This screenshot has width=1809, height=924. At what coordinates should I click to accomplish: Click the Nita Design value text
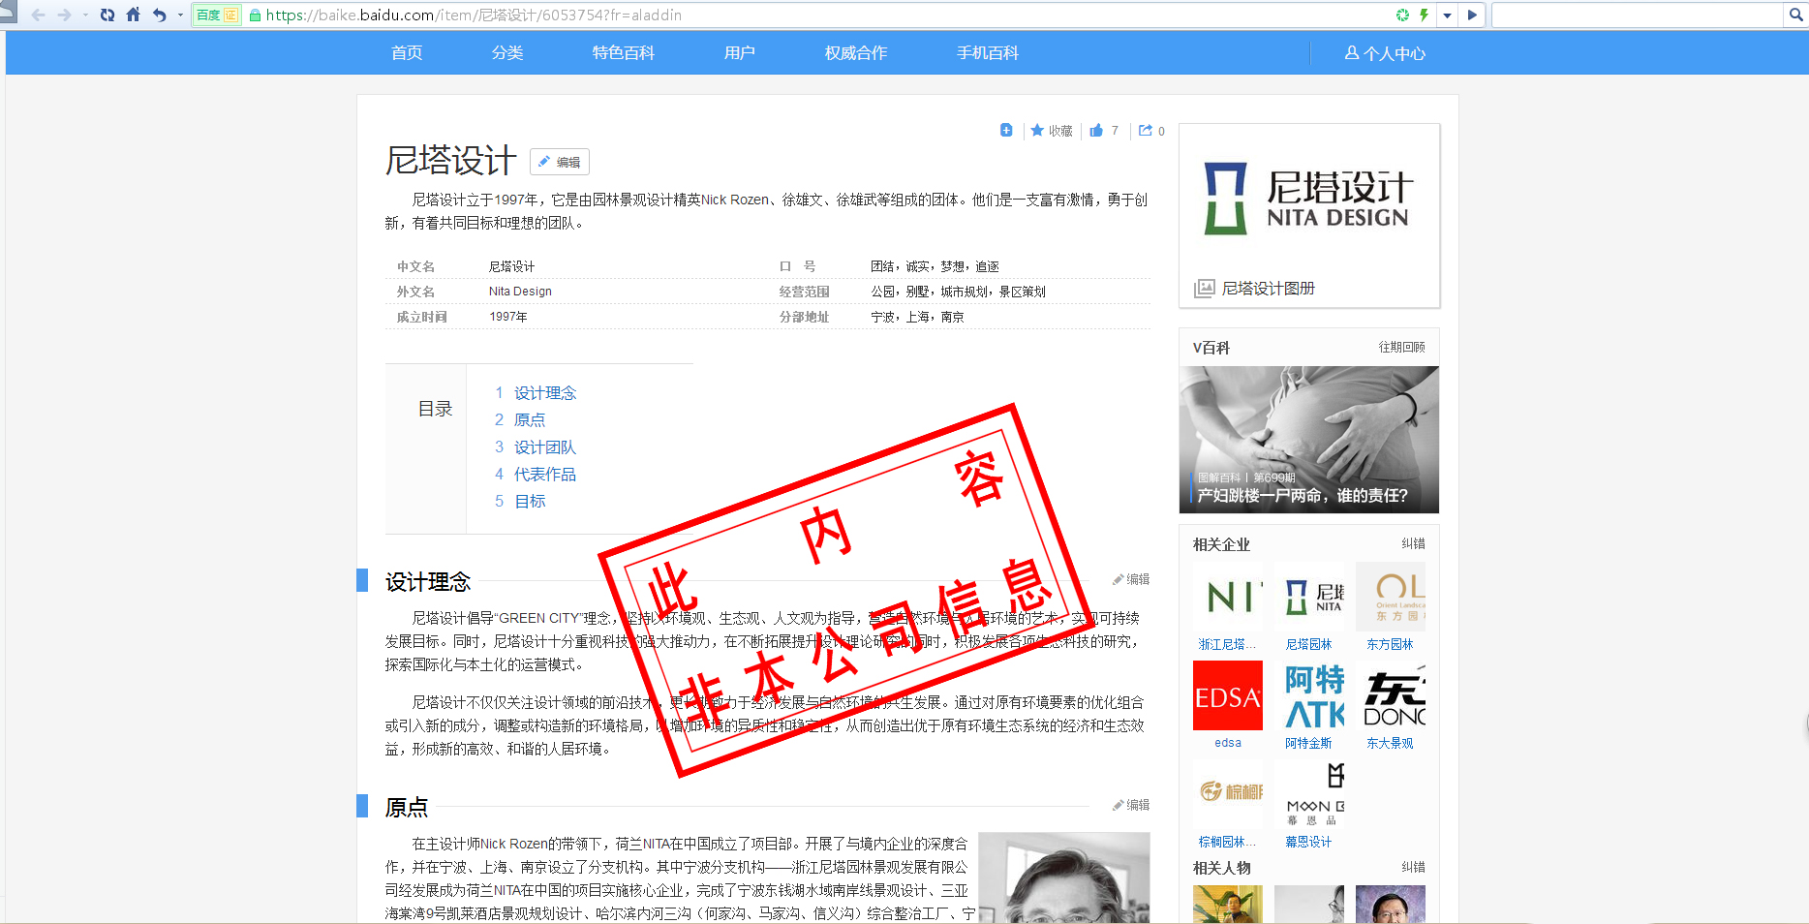click(520, 292)
